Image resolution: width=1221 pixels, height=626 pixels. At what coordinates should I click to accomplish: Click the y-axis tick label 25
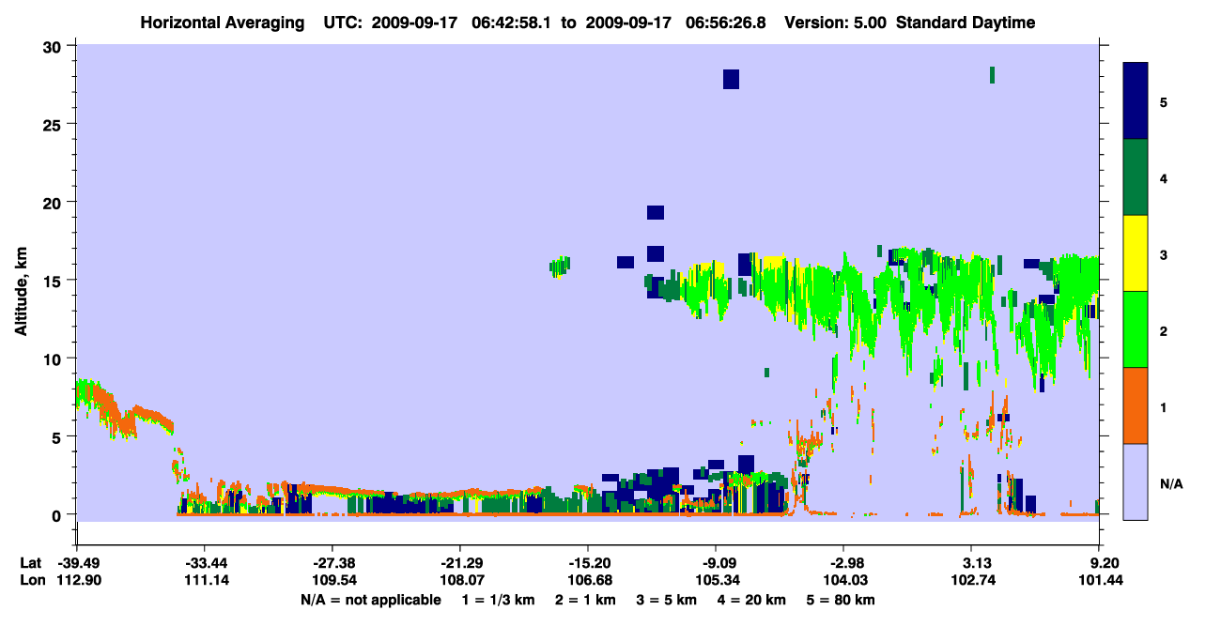(x=54, y=124)
